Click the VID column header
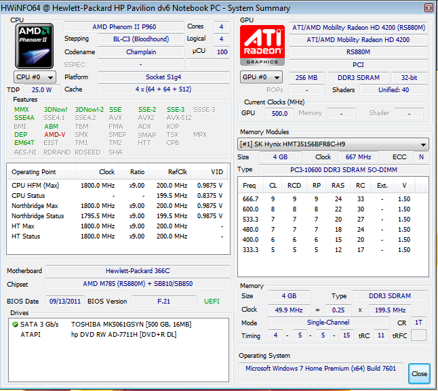 tap(209, 172)
